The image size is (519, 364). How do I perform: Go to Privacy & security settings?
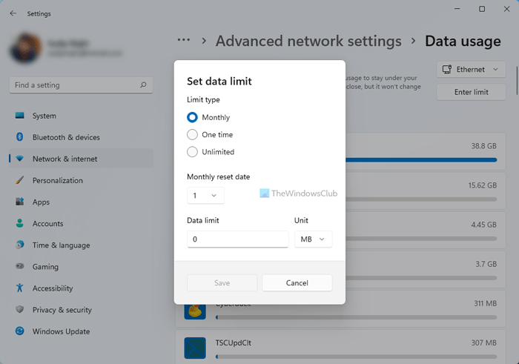click(x=62, y=310)
